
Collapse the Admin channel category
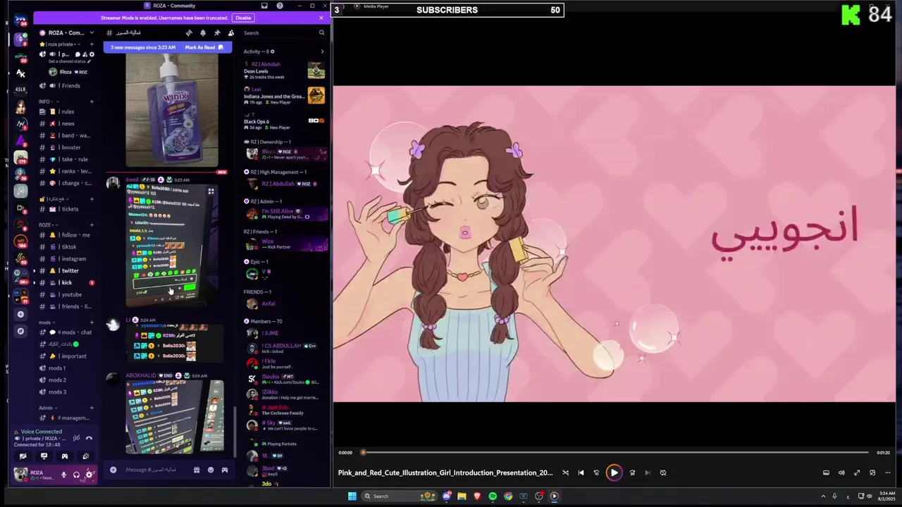pos(48,408)
